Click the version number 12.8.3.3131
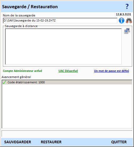 tap(123, 14)
